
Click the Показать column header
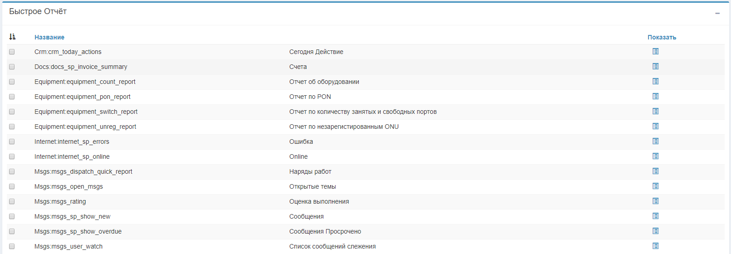(x=662, y=37)
